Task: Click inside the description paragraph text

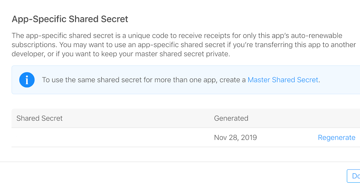Action: (180, 44)
